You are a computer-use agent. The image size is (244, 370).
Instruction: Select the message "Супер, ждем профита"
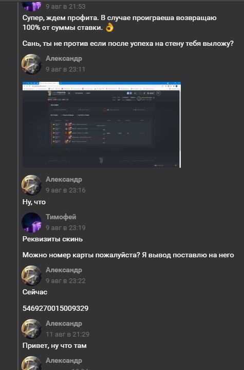point(119,23)
